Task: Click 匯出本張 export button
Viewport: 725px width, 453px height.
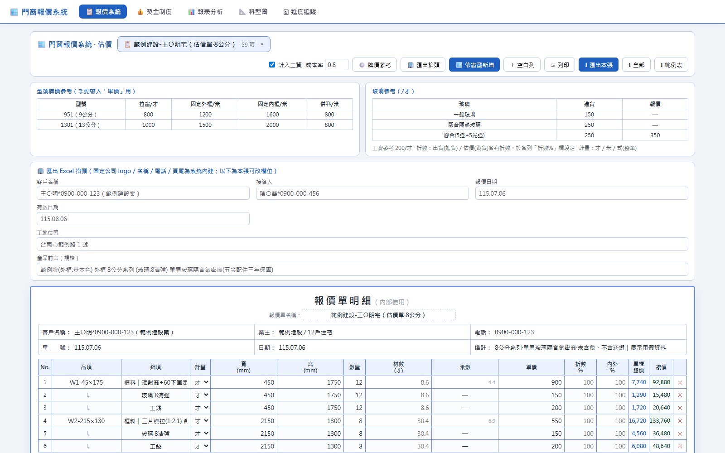Action: [599, 65]
